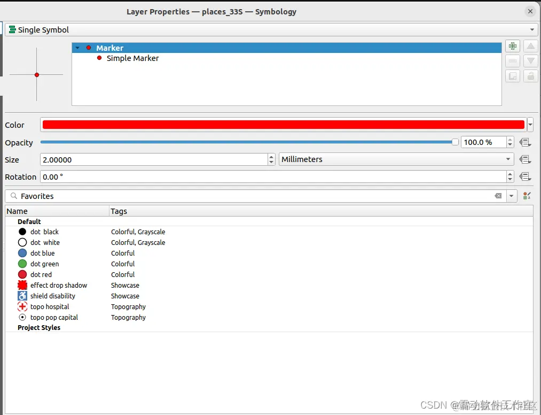Select the effect drop shadow symbol
The height and width of the screenshot is (415, 541).
pos(52,286)
